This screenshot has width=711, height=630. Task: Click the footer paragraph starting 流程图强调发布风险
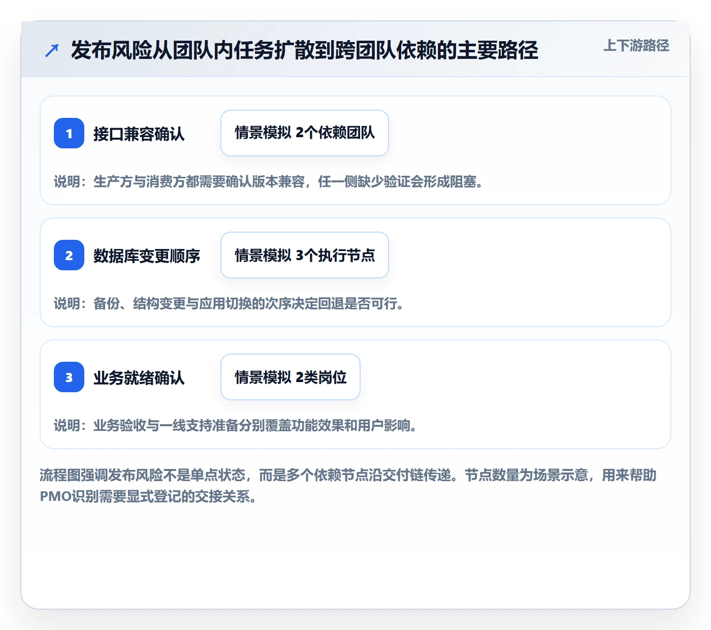(x=348, y=486)
